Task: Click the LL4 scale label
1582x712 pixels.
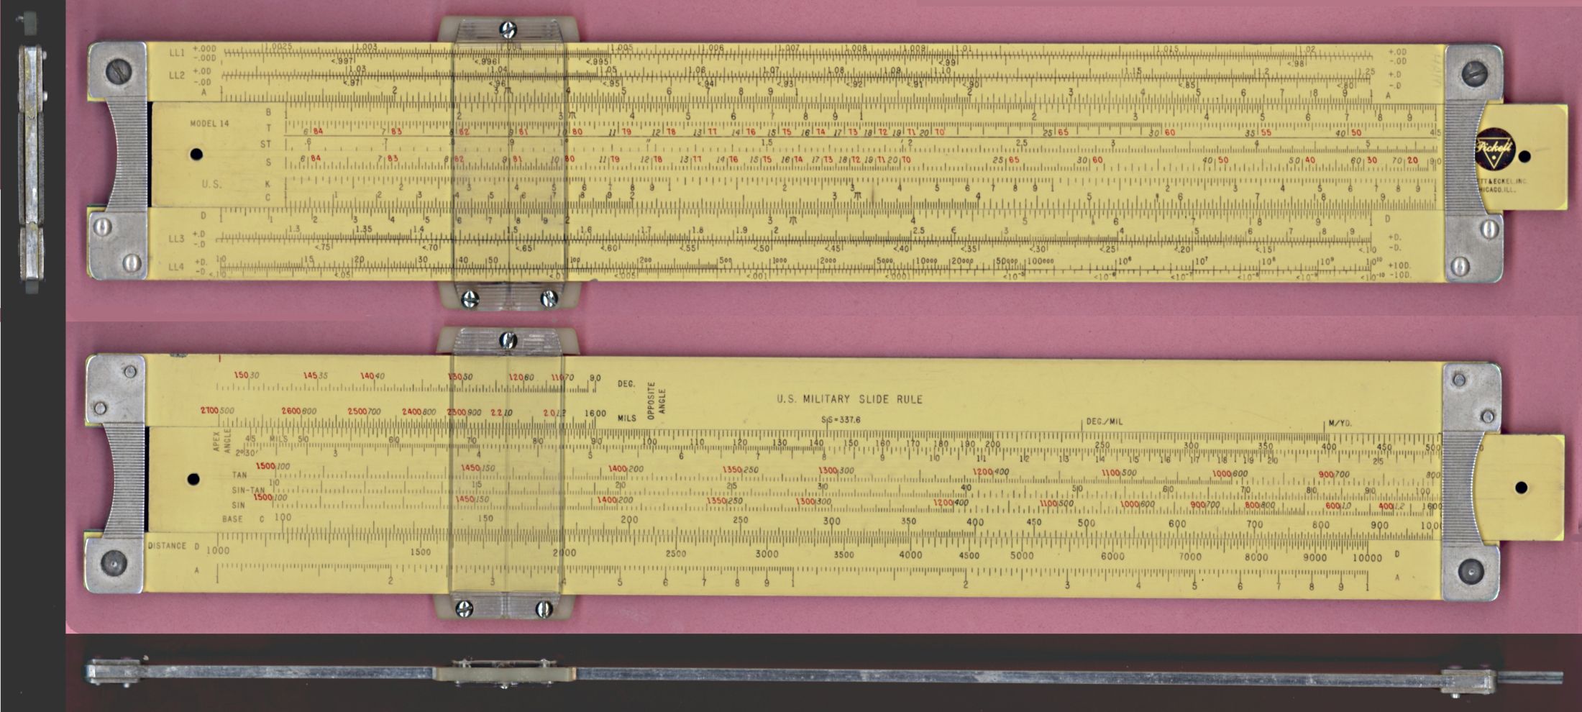Action: click(177, 268)
